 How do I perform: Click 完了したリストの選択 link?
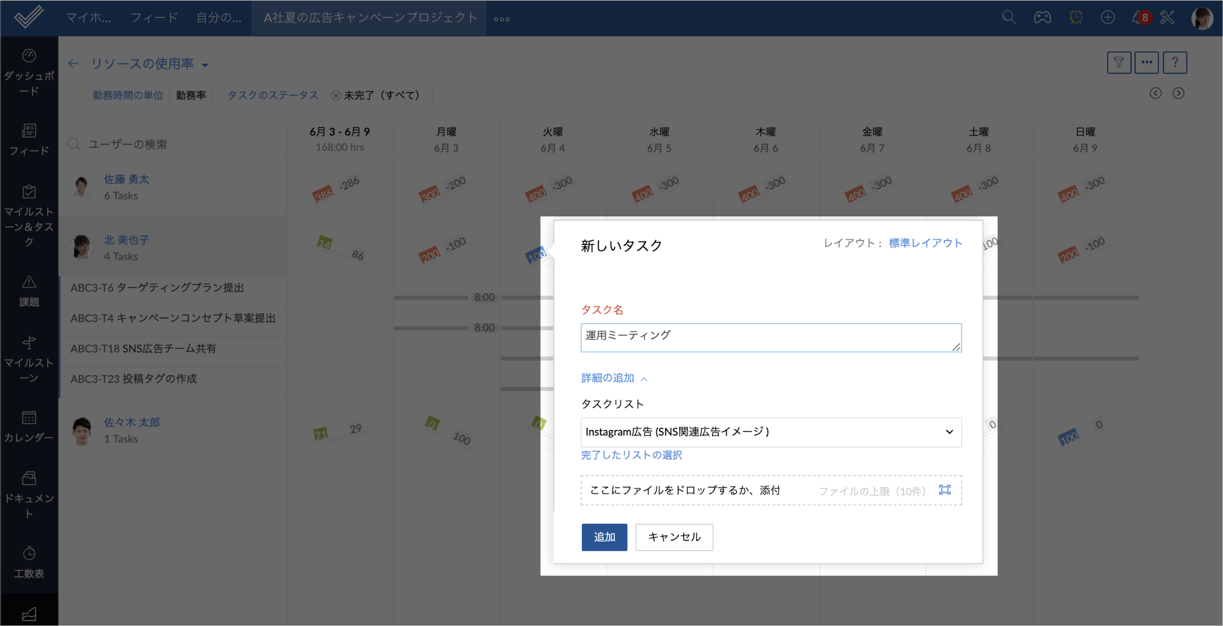[x=631, y=455]
